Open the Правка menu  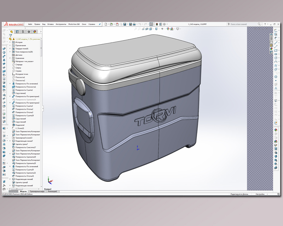point(37,24)
